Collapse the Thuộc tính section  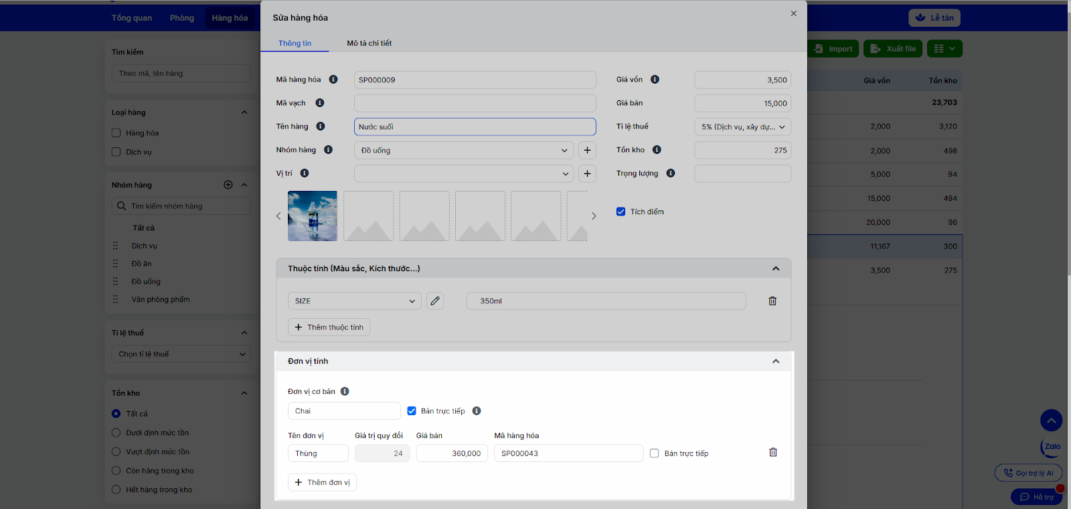pyautogui.click(x=776, y=269)
